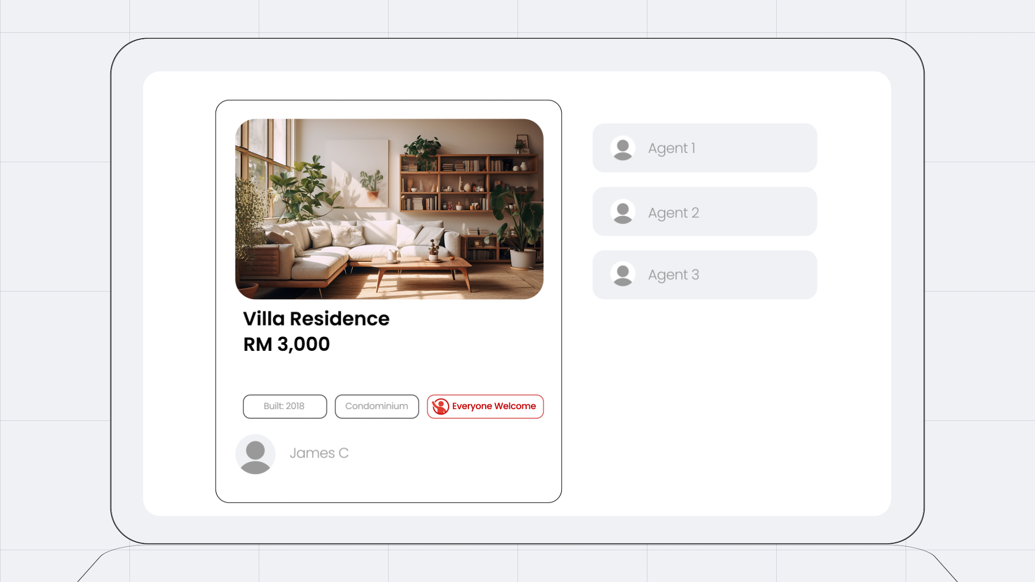Click the James C name label
The image size is (1035, 582).
(319, 453)
